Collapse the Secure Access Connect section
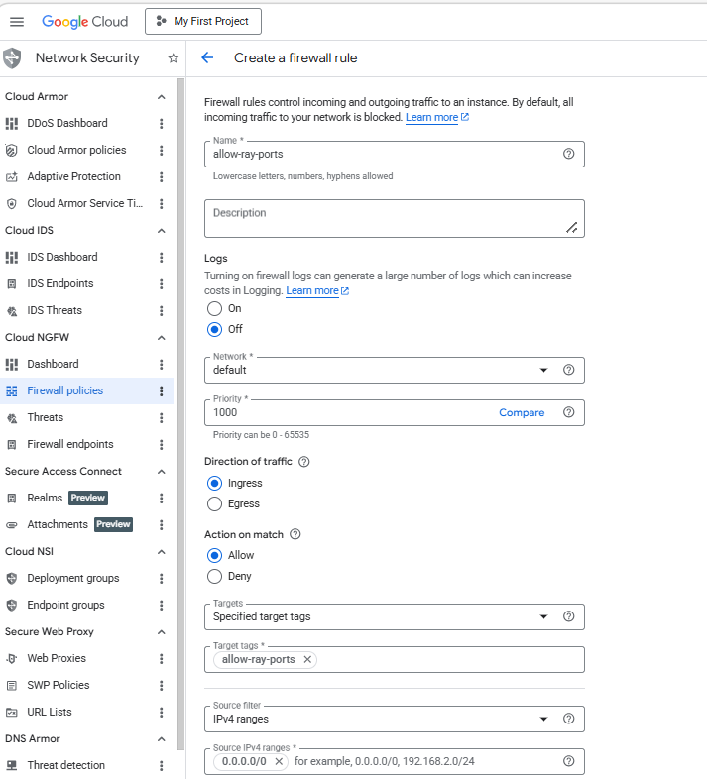The height and width of the screenshot is (779, 707). pos(161,472)
